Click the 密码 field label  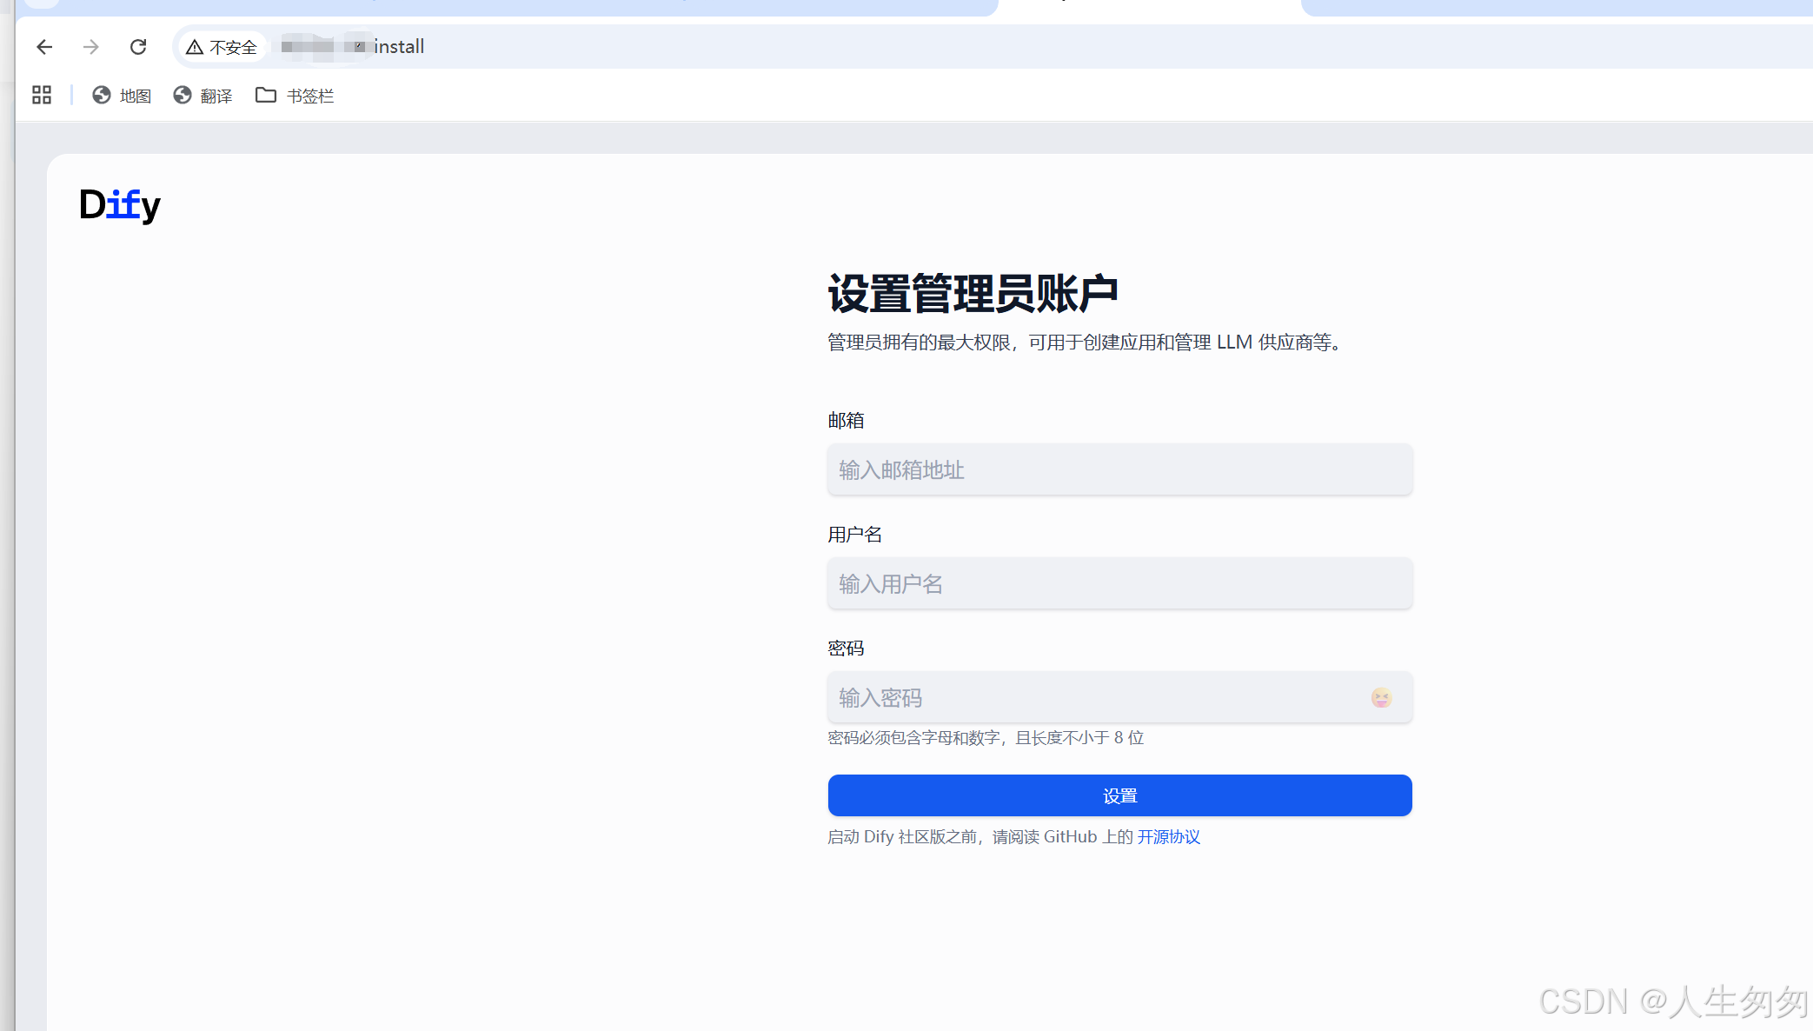[x=846, y=649]
